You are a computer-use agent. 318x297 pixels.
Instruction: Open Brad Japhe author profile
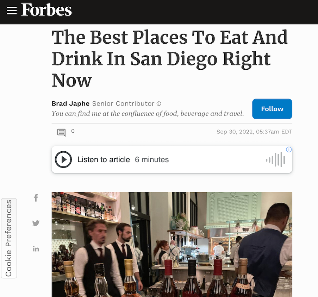(x=70, y=103)
